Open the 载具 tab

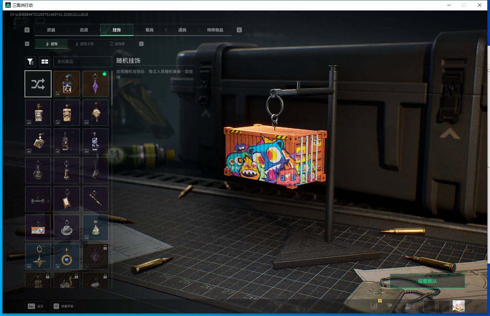click(149, 30)
